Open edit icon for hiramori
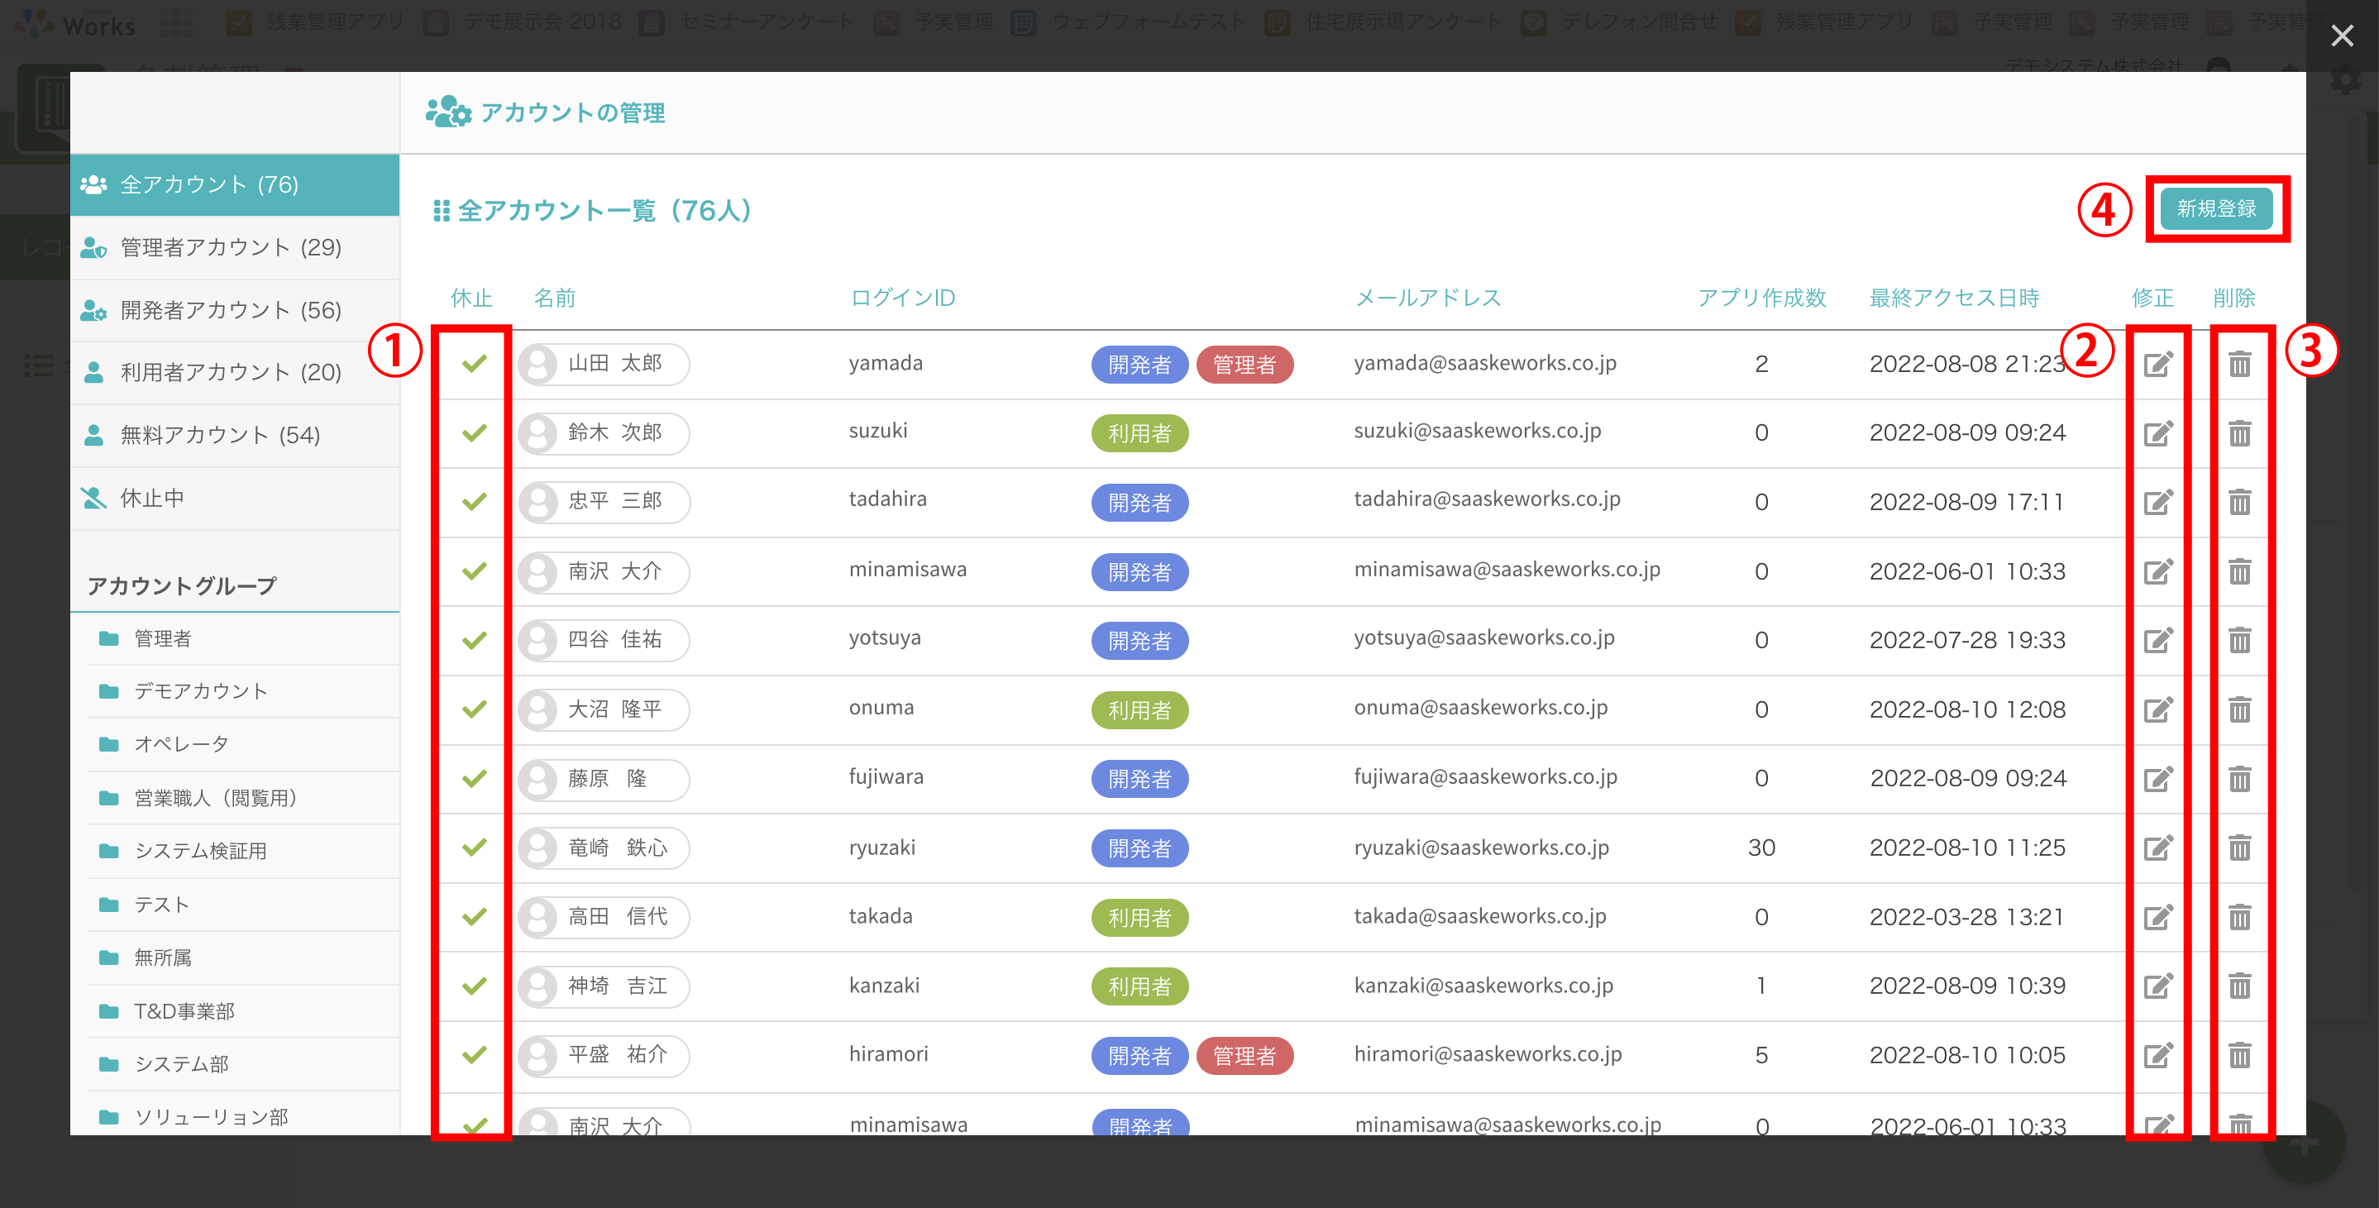 (x=2157, y=1055)
